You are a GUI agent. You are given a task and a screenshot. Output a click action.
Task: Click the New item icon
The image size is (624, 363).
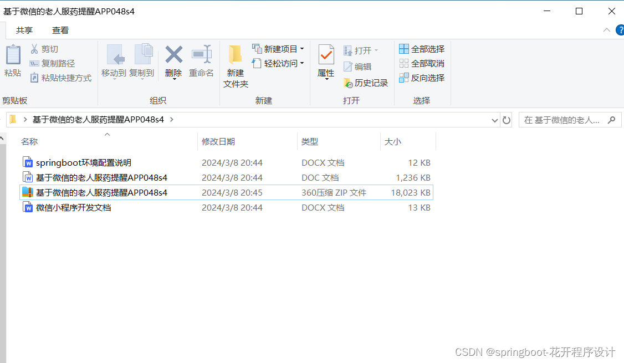257,49
